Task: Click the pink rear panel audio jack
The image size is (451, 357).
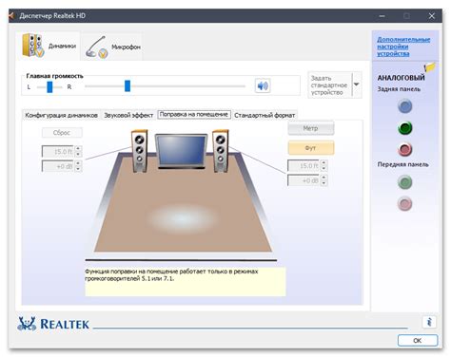Action: point(405,149)
